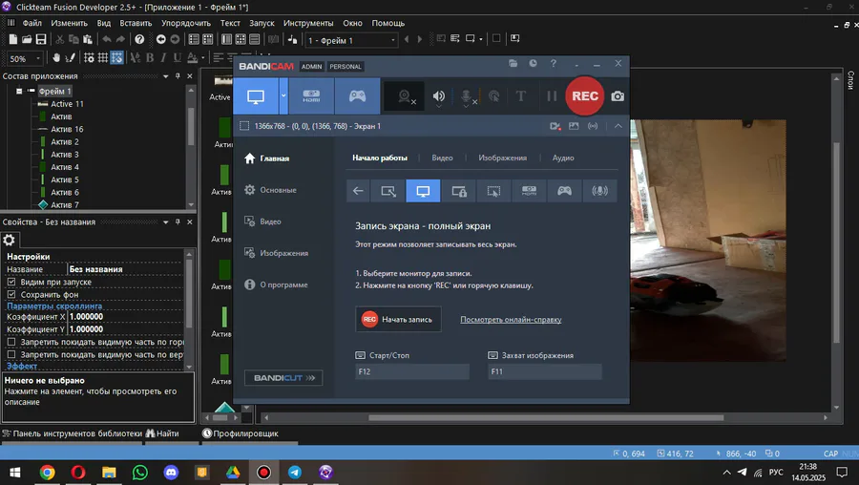The width and height of the screenshot is (859, 485).
Task: Open Изображения settings in Bandicam sidebar
Action: click(x=276, y=253)
